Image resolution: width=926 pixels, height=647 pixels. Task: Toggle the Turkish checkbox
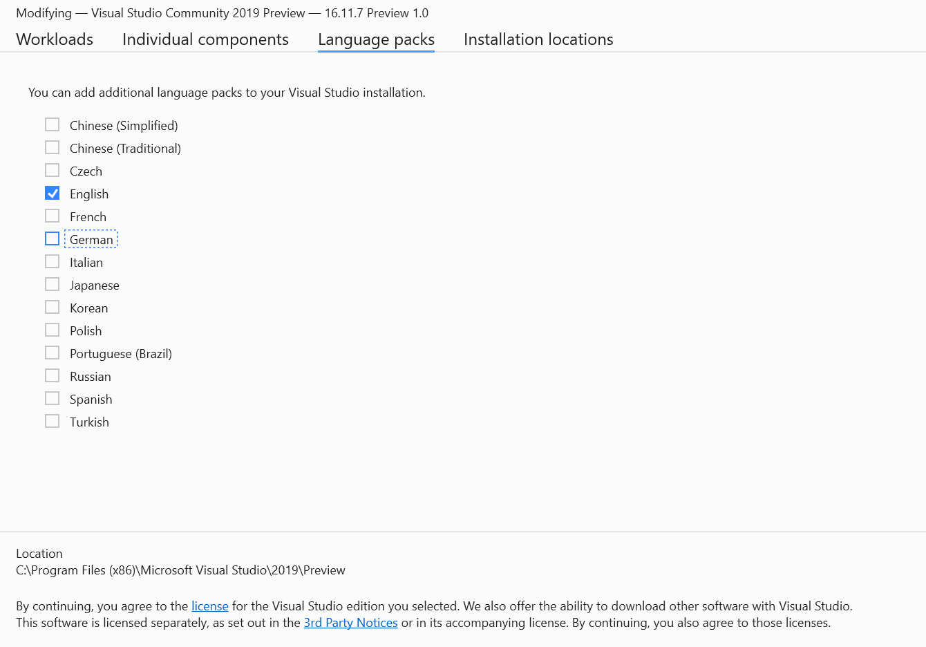tap(52, 421)
